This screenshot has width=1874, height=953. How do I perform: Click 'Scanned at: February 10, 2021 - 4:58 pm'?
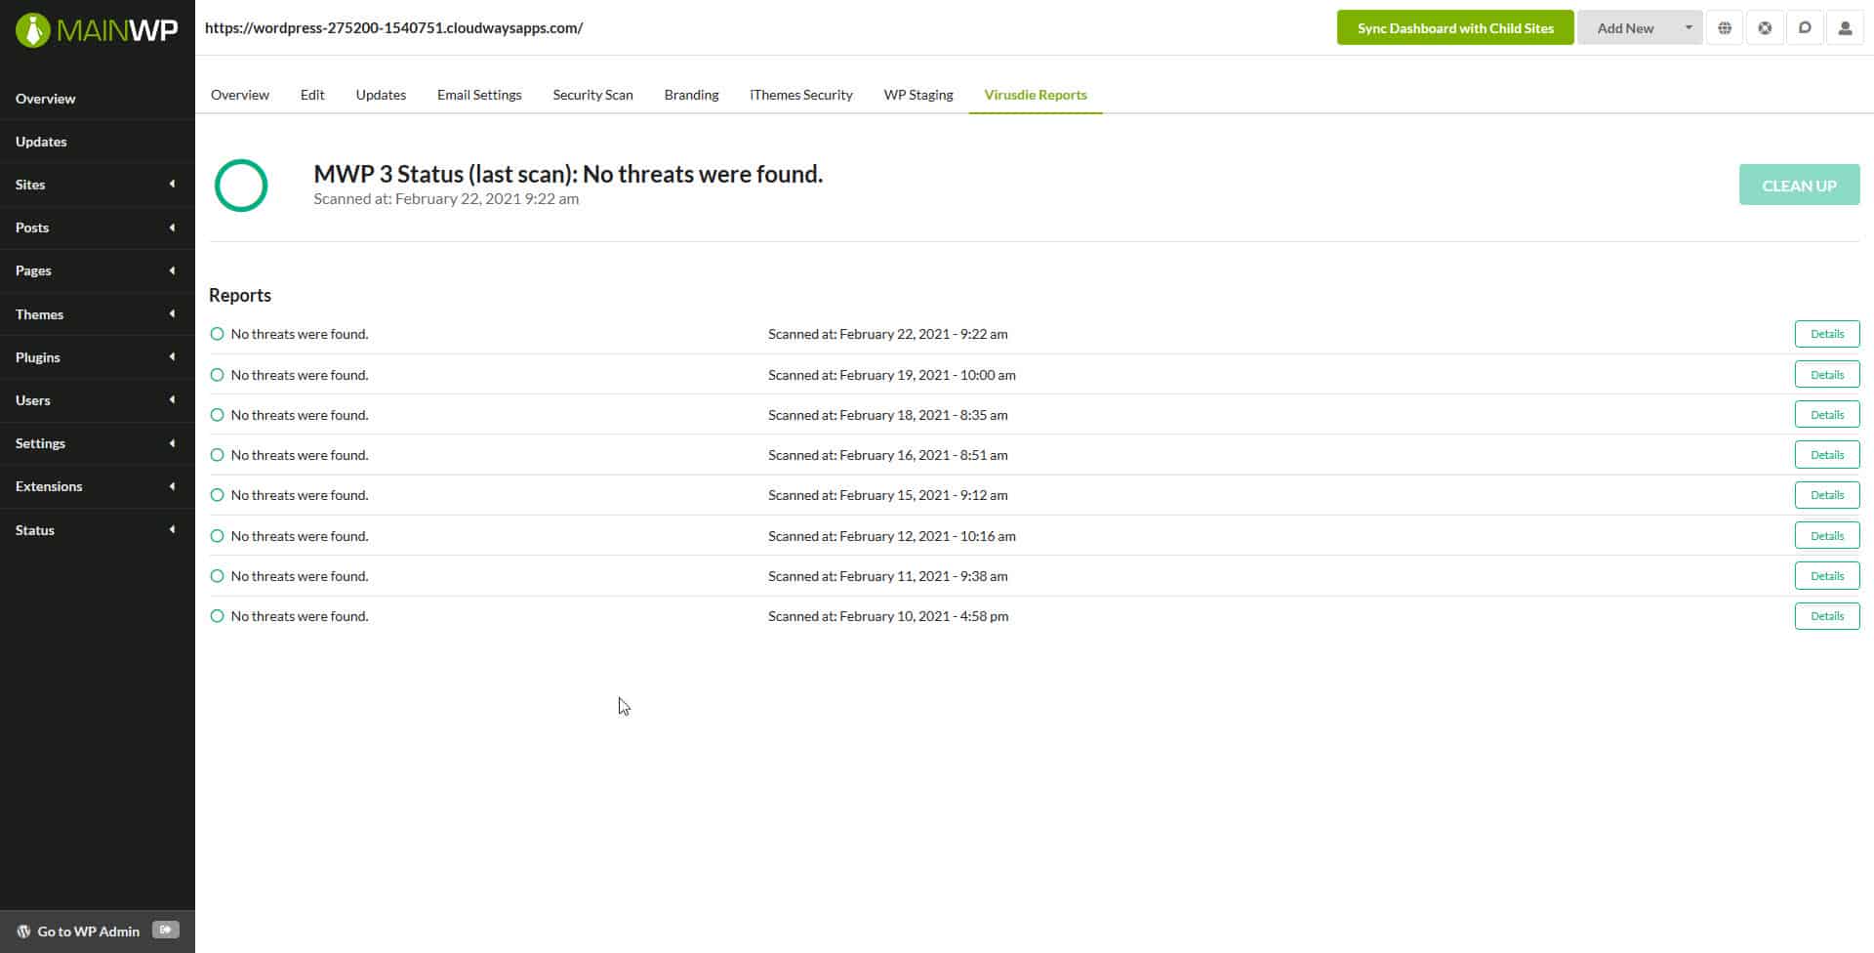click(888, 616)
